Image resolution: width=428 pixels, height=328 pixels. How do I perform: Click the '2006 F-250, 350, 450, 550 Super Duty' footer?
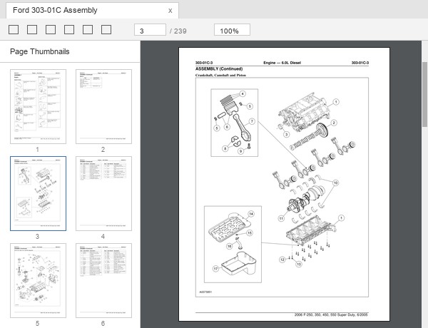click(x=332, y=315)
